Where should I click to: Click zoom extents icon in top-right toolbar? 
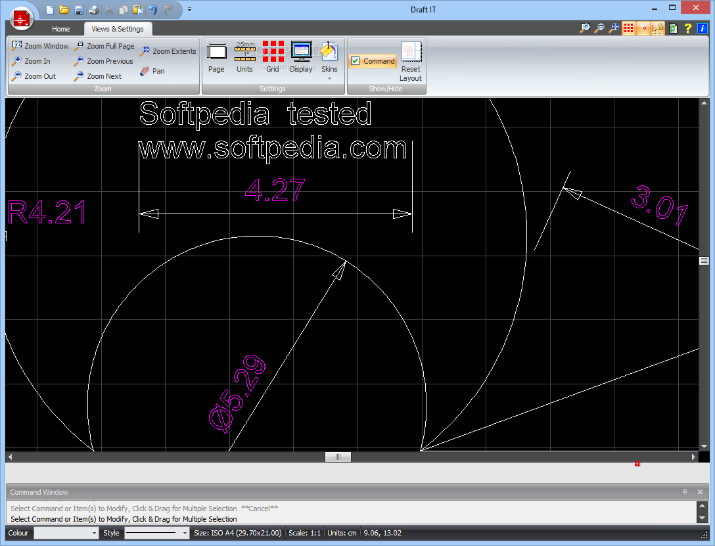[614, 28]
